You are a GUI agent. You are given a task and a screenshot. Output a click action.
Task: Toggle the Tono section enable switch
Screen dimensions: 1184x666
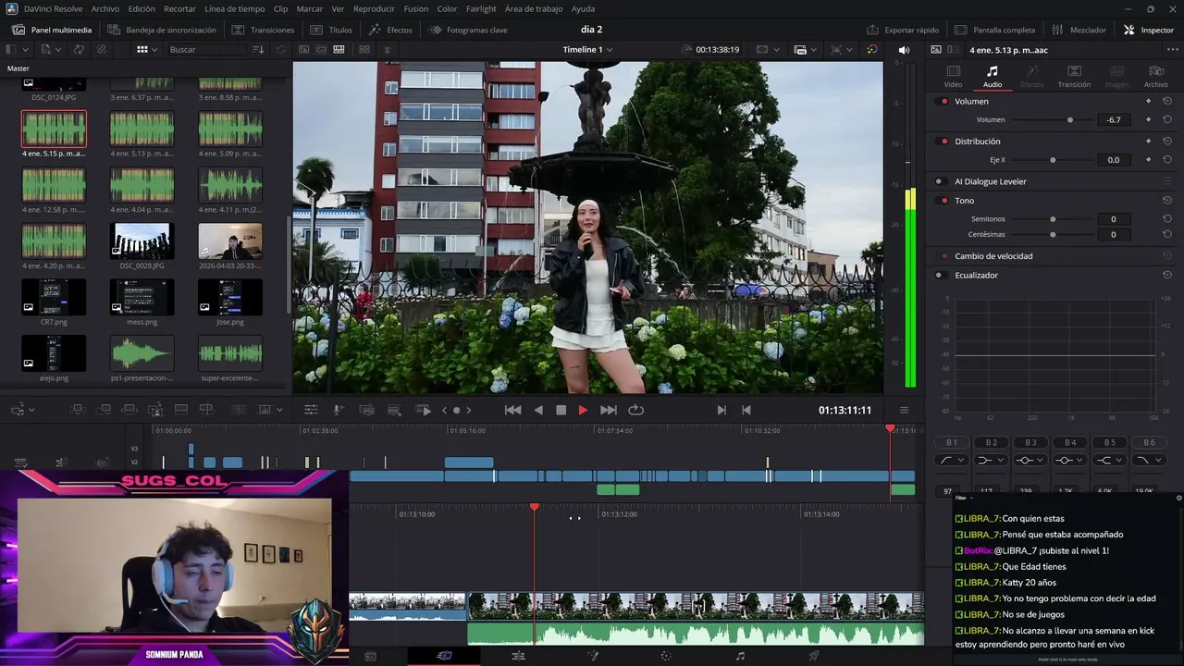click(943, 201)
